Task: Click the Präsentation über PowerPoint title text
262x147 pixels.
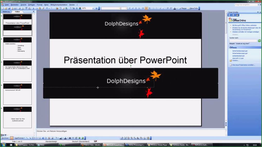Action: 125,60
